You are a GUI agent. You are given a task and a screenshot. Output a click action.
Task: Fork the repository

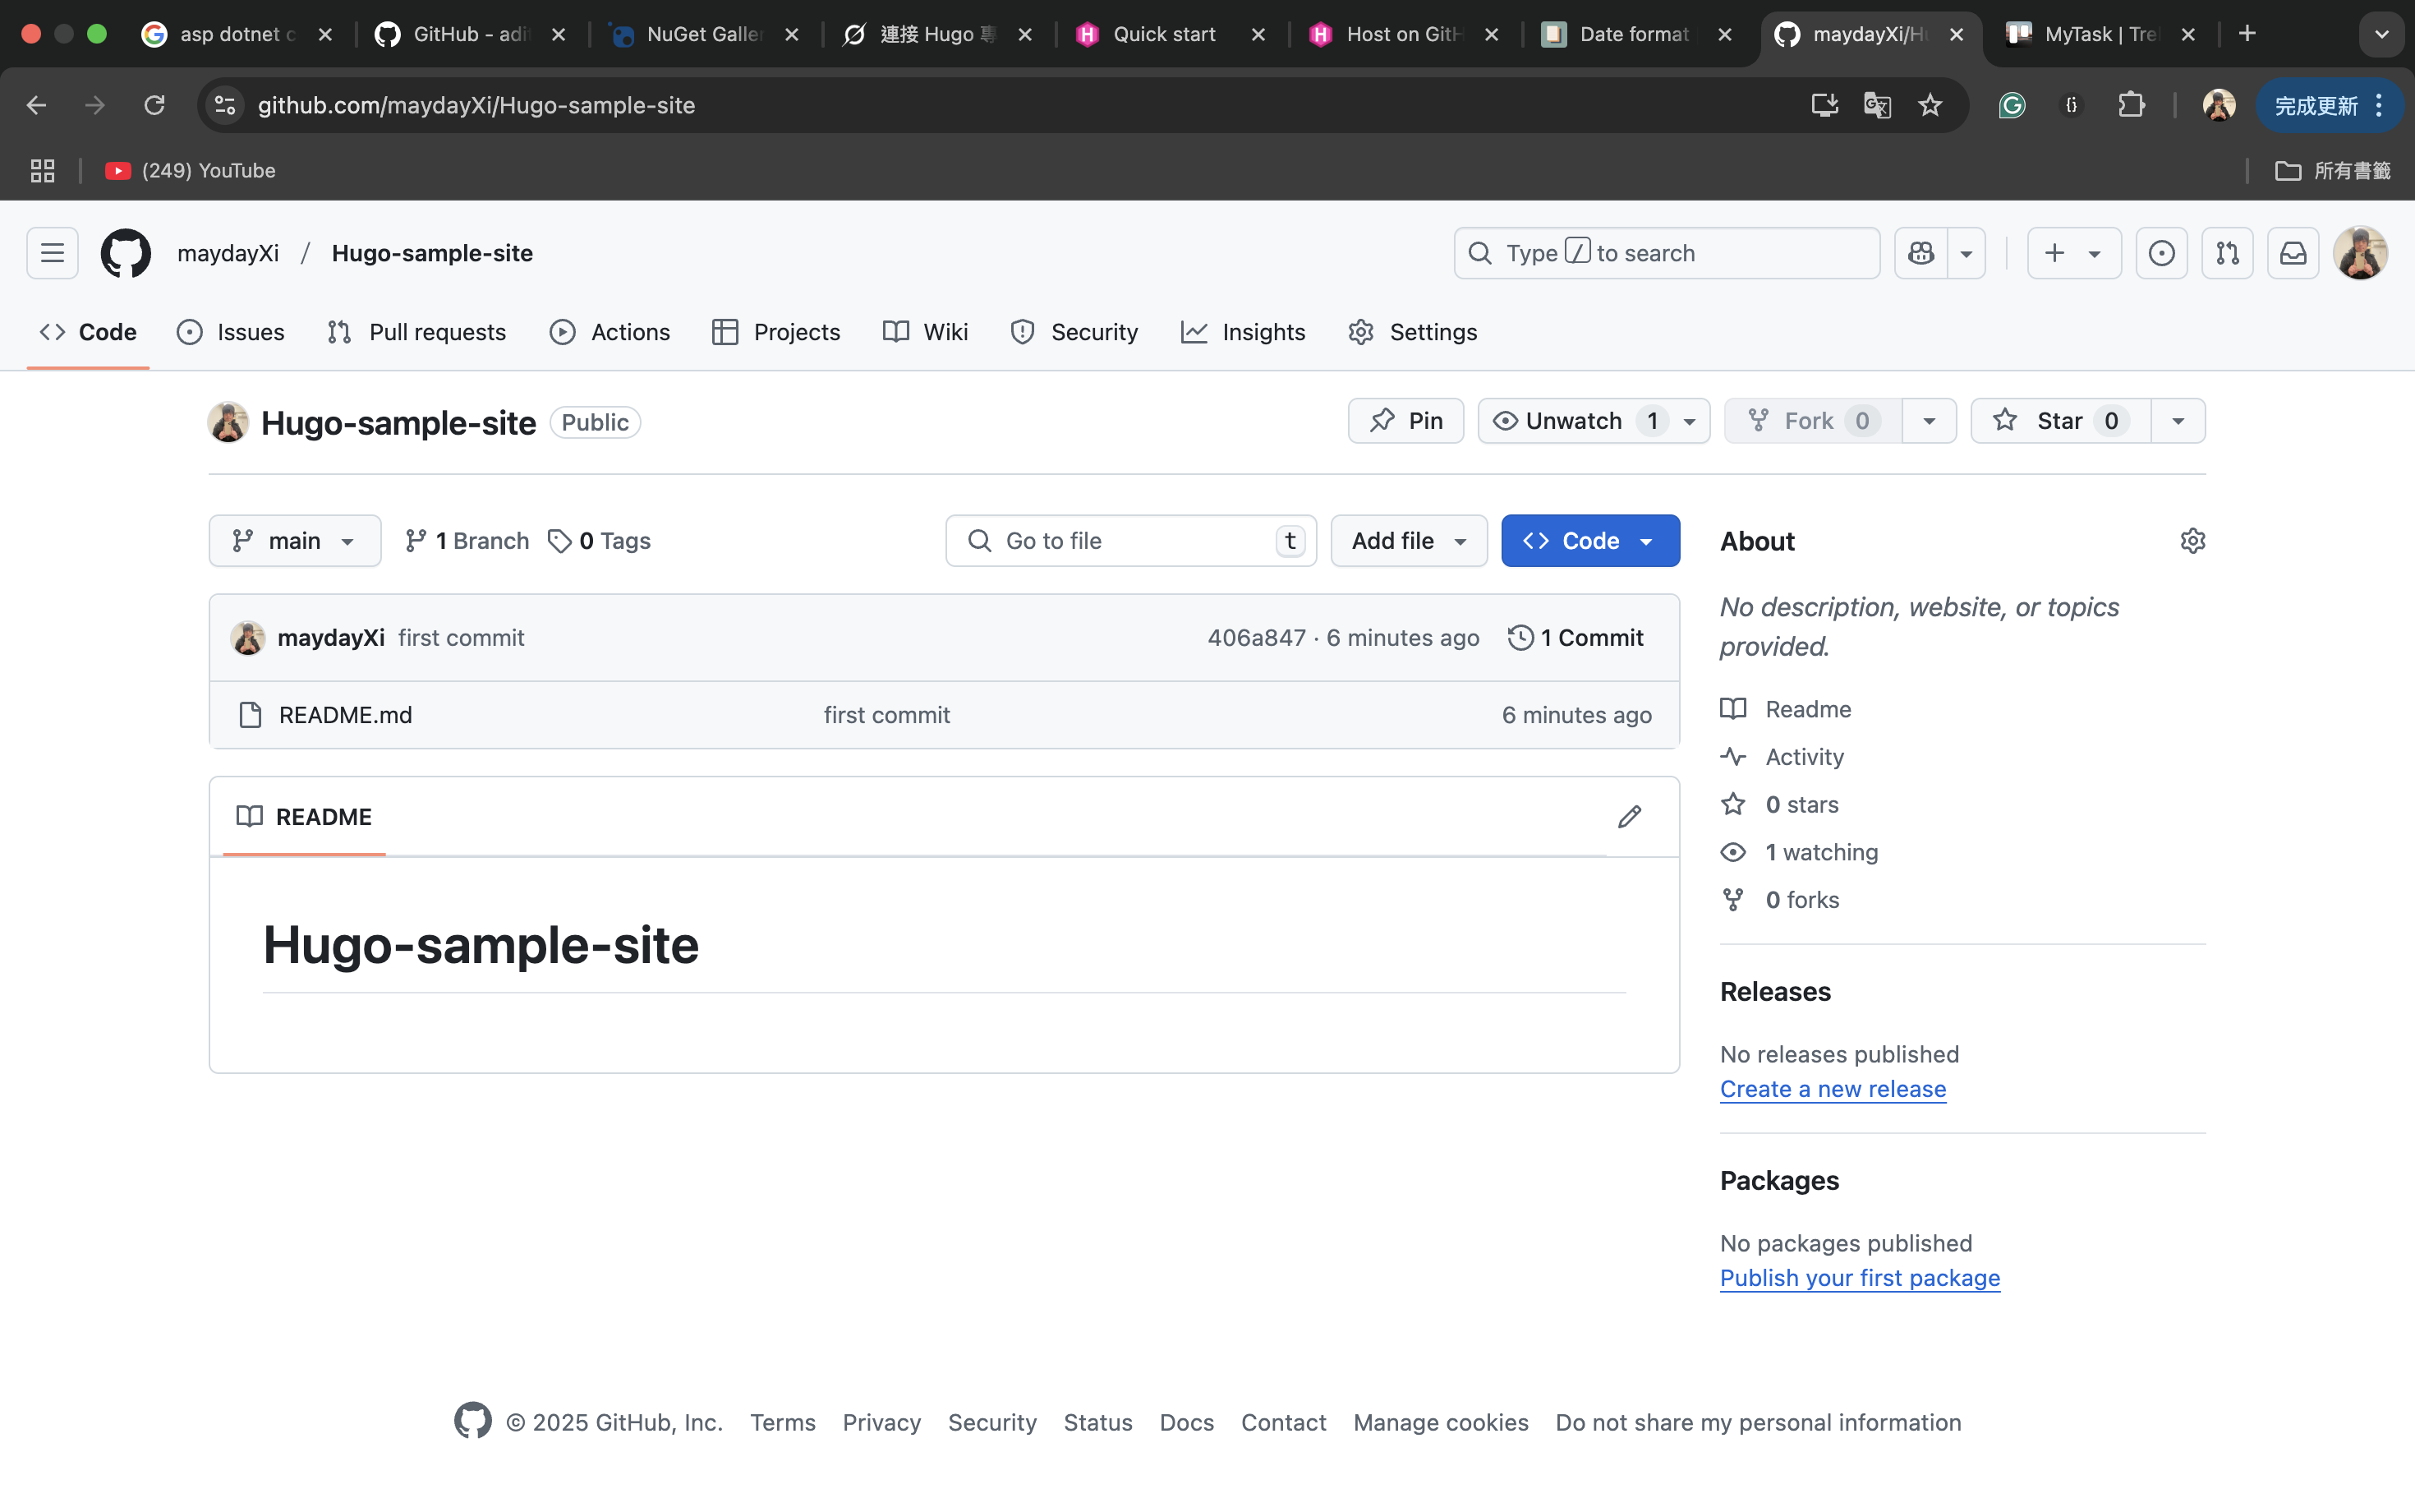1812,421
